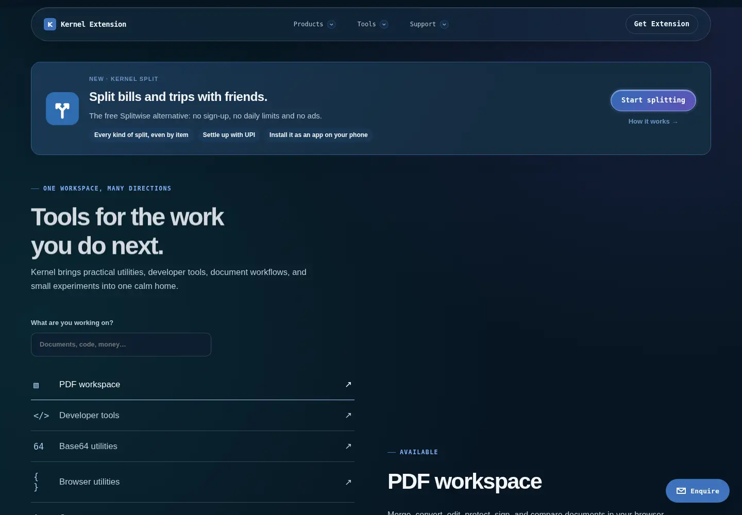Click the large PDF workspace heading
This screenshot has height=515, width=742.
click(465, 482)
